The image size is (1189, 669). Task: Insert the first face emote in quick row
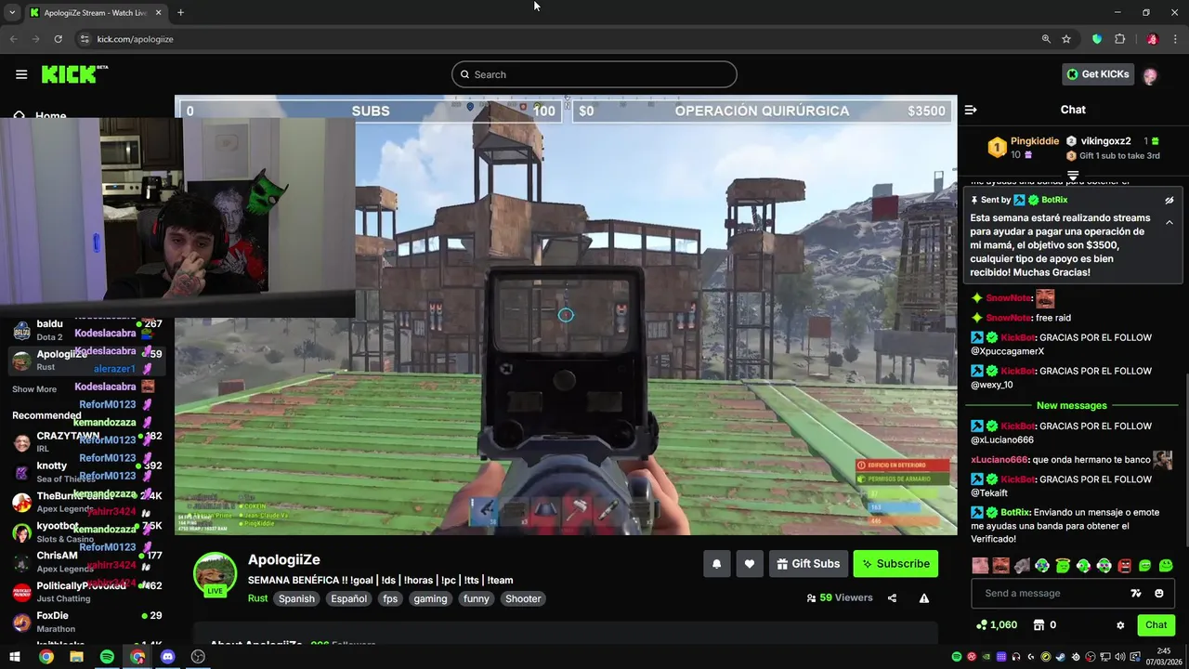[x=980, y=566]
